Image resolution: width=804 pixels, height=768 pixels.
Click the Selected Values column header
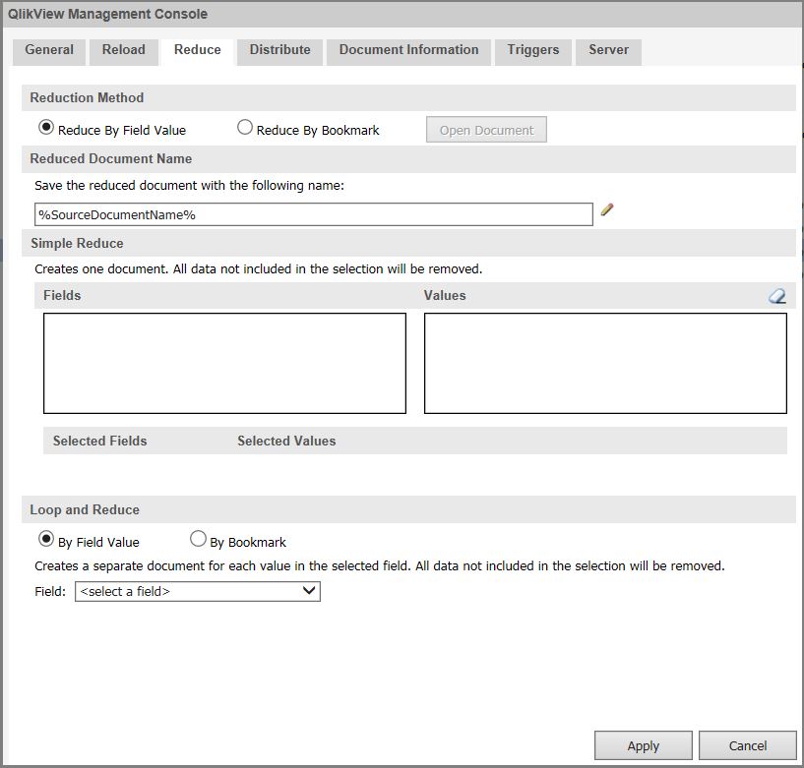coord(286,441)
